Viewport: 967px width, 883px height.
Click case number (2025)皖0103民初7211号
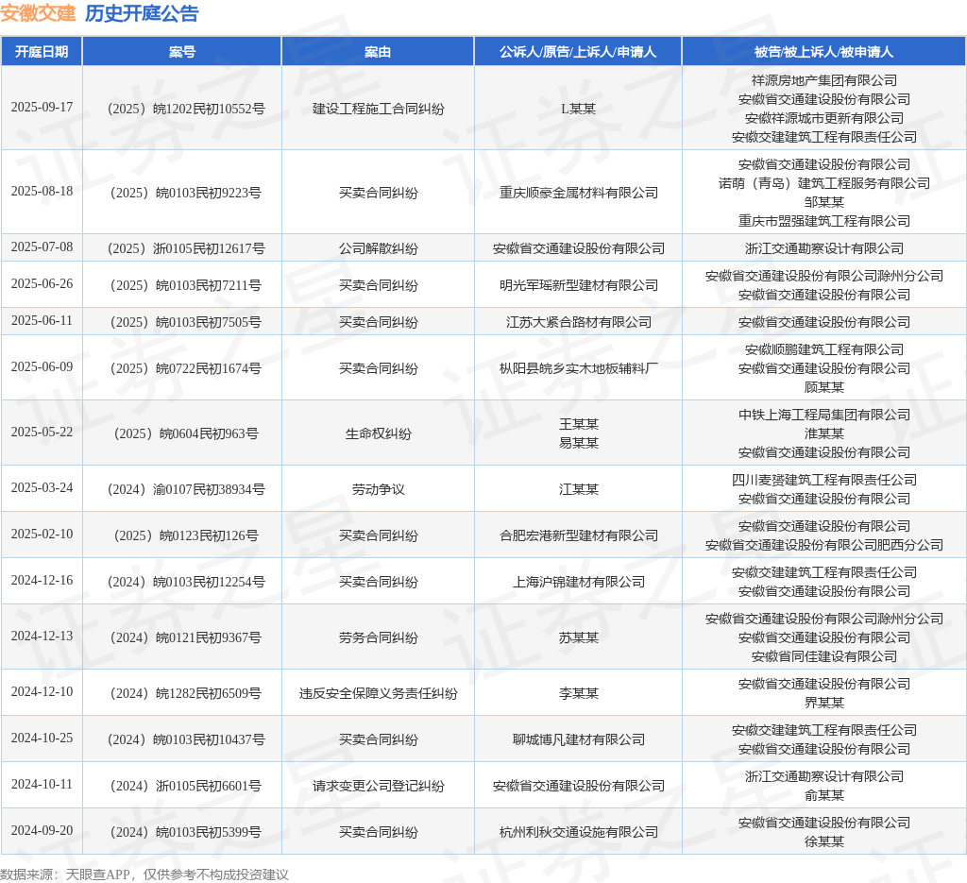click(x=186, y=285)
